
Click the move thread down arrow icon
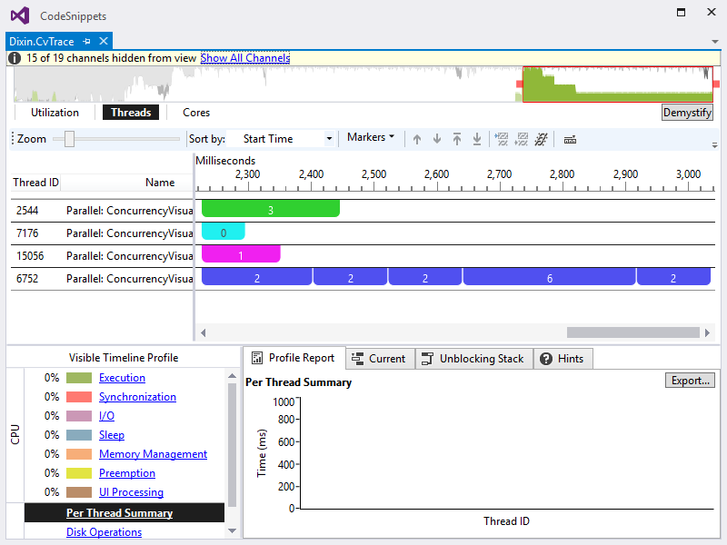tap(437, 139)
